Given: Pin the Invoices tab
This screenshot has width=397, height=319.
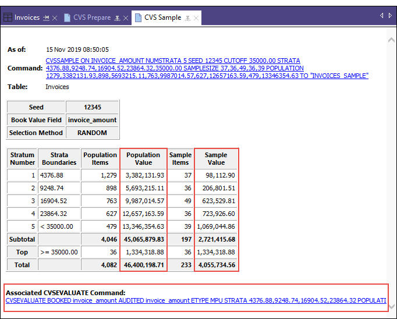Looking at the screenshot, I should [x=46, y=18].
